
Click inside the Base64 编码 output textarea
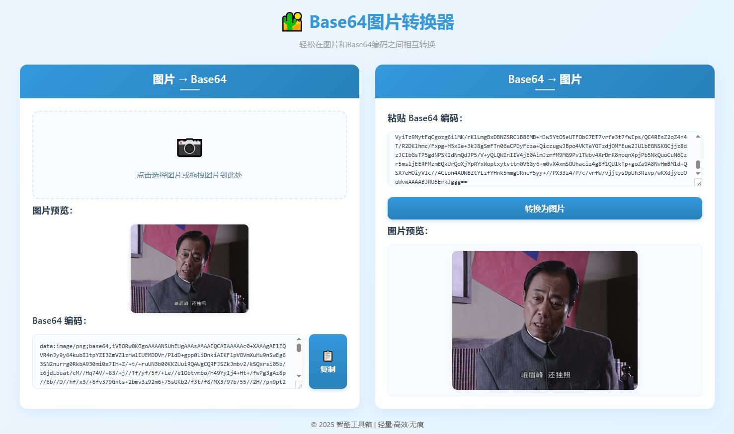167,362
